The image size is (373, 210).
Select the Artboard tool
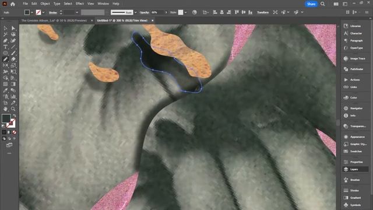5,103
